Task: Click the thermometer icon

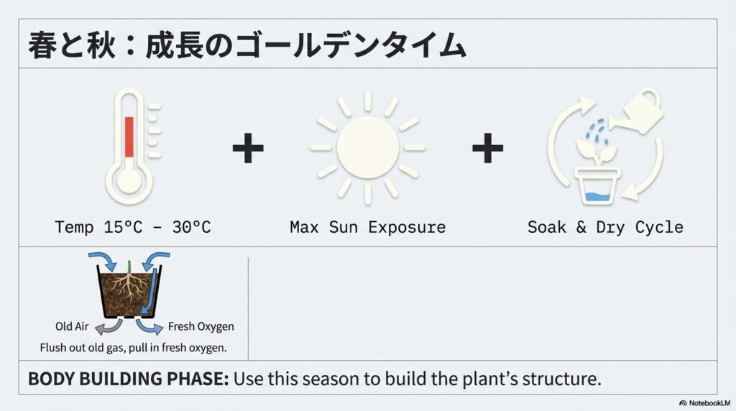Action: [131, 149]
